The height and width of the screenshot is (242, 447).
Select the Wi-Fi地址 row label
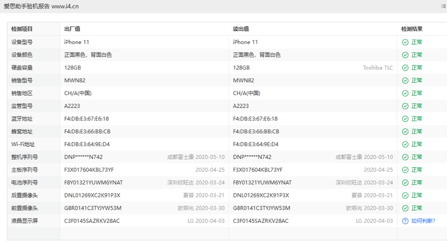[x=23, y=144]
